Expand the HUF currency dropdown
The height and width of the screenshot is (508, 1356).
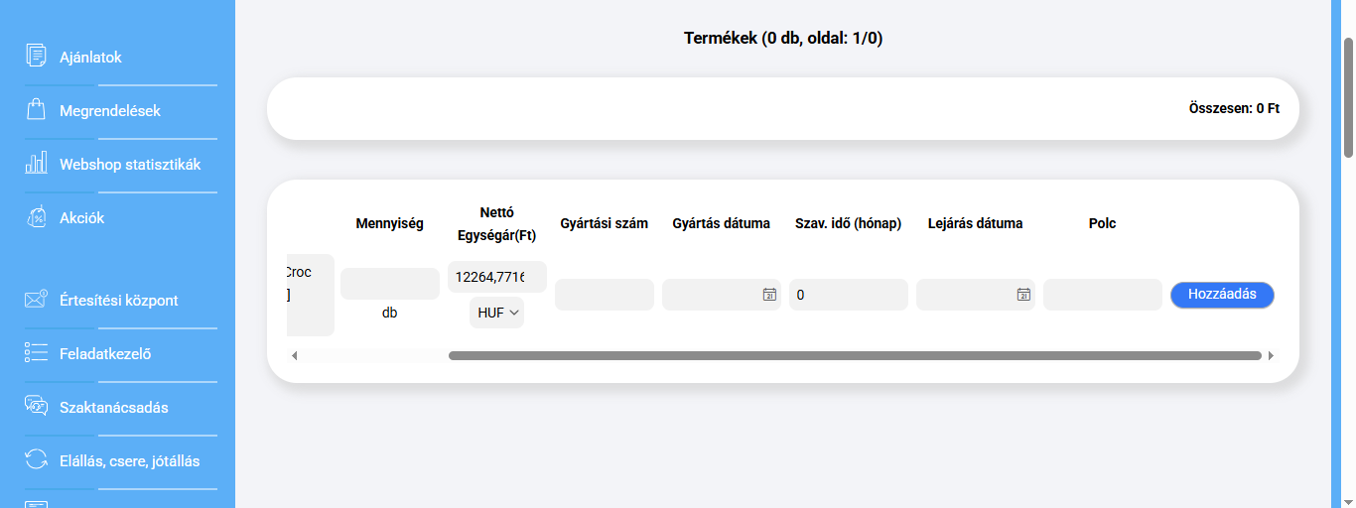(497, 313)
